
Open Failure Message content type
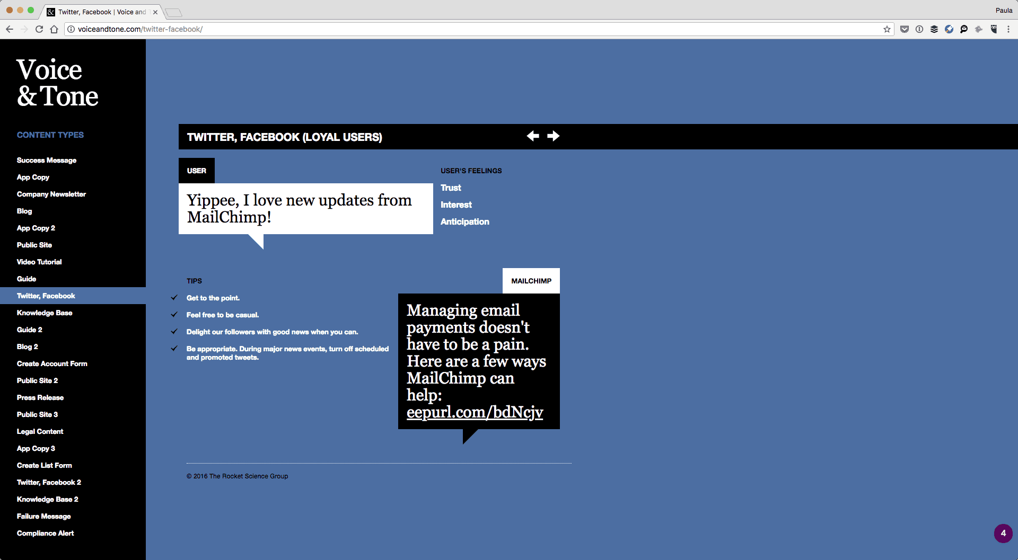(44, 516)
